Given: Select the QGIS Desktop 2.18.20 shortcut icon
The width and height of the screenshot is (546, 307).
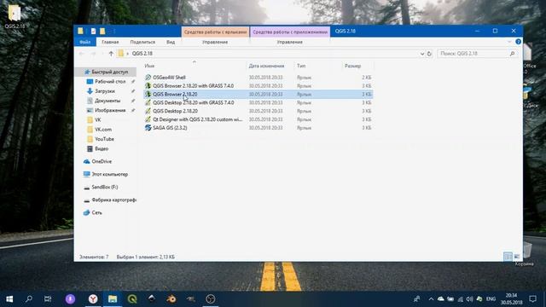Looking at the screenshot, I should [x=148, y=111].
